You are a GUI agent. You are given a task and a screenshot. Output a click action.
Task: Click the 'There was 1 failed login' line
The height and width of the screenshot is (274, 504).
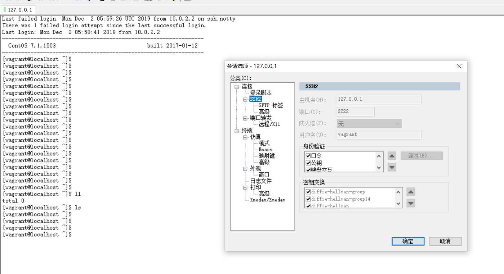pyautogui.click(x=104, y=26)
